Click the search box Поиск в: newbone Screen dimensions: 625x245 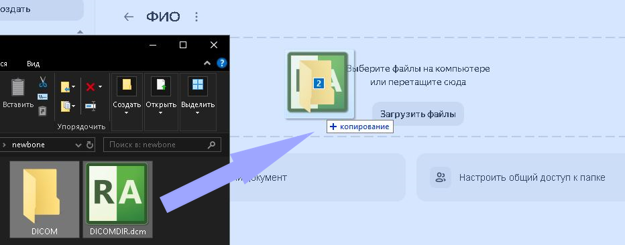click(x=162, y=145)
